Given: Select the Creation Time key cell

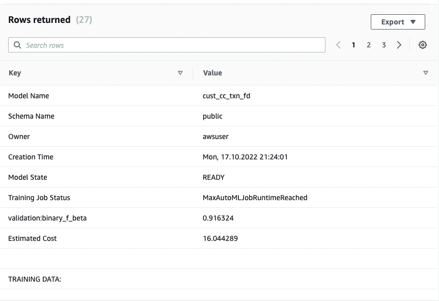Looking at the screenshot, I should [x=31, y=157].
